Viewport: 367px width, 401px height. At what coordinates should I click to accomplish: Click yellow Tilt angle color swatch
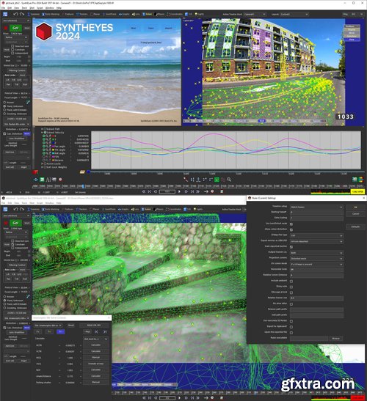tap(54, 150)
